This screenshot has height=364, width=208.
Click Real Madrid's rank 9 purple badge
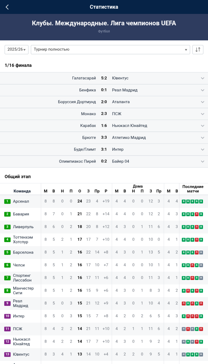[x=7, y=303]
